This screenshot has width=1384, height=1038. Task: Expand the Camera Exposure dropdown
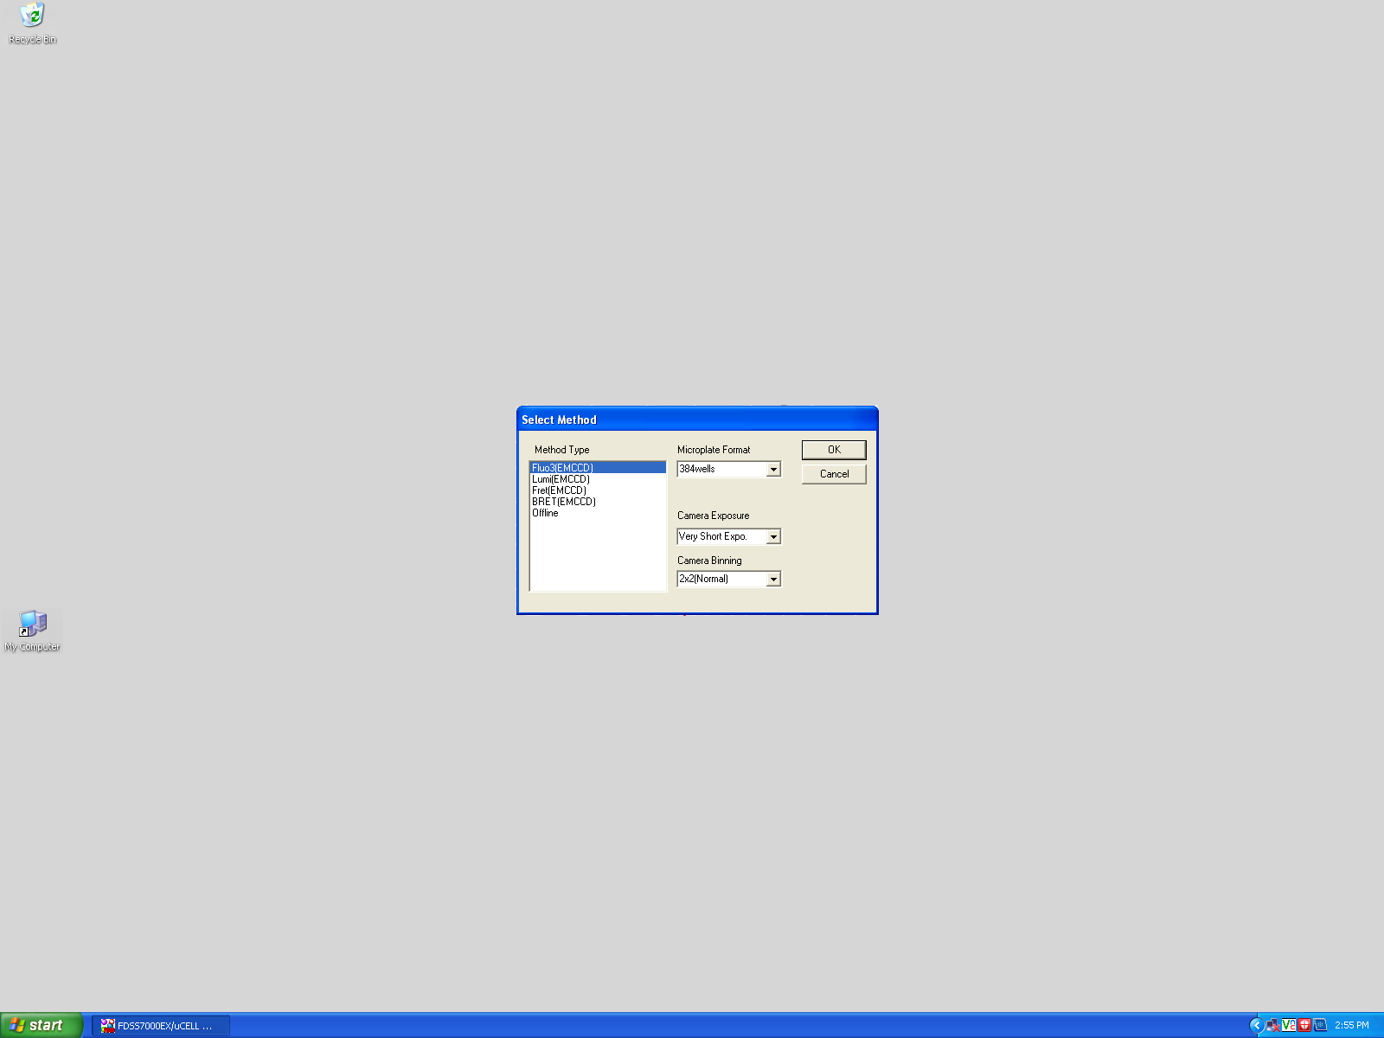(729, 536)
